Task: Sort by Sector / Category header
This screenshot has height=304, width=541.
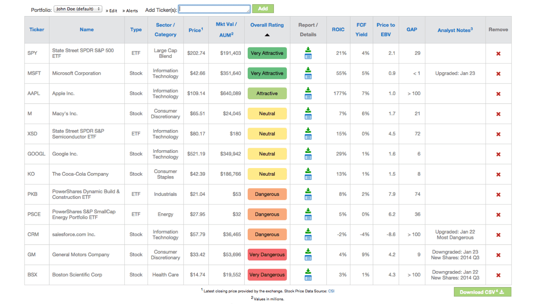Action: (165, 30)
